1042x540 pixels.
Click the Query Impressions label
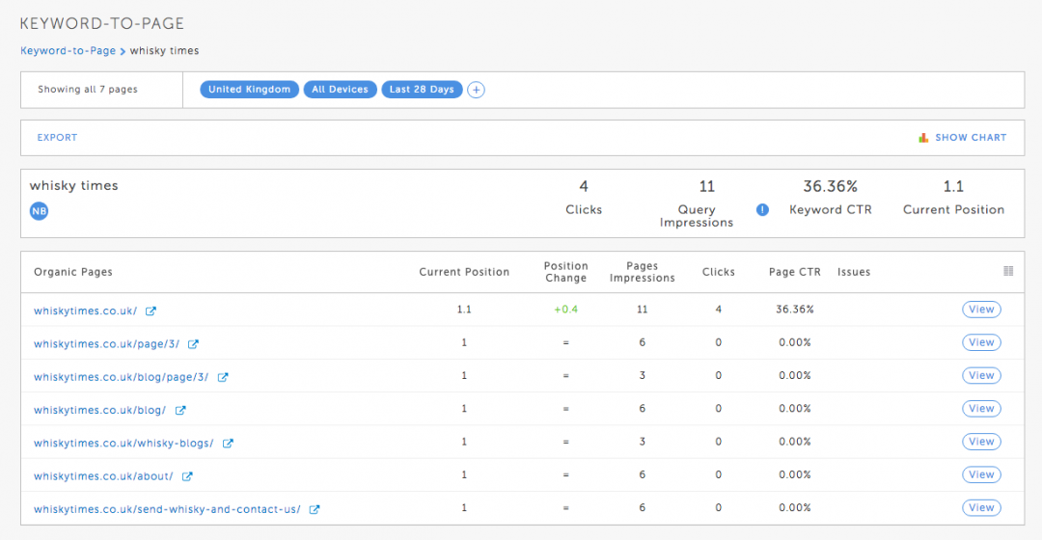(x=697, y=216)
